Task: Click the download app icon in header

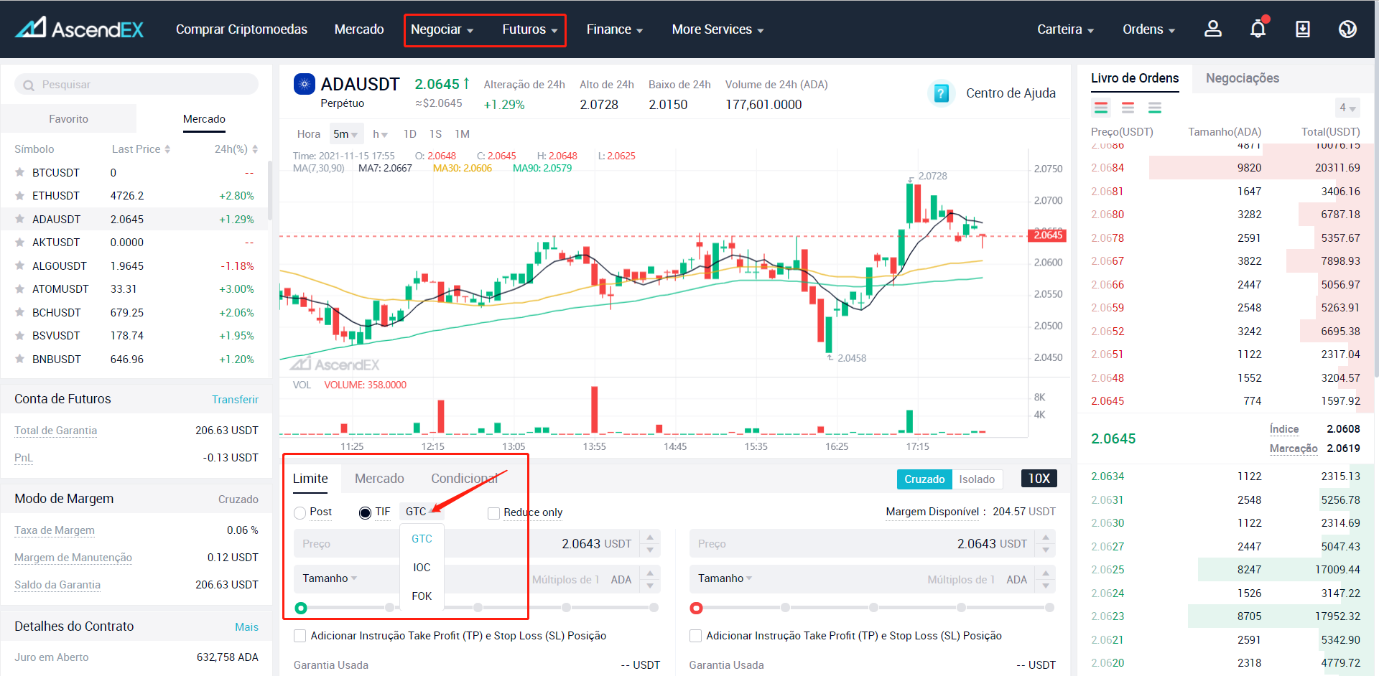Action: (1302, 29)
